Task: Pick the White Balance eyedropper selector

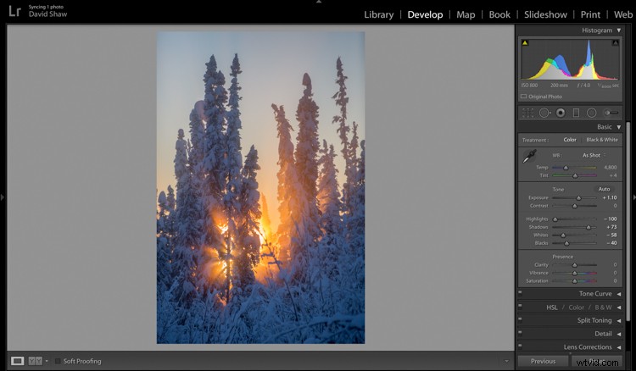Action: 529,157
